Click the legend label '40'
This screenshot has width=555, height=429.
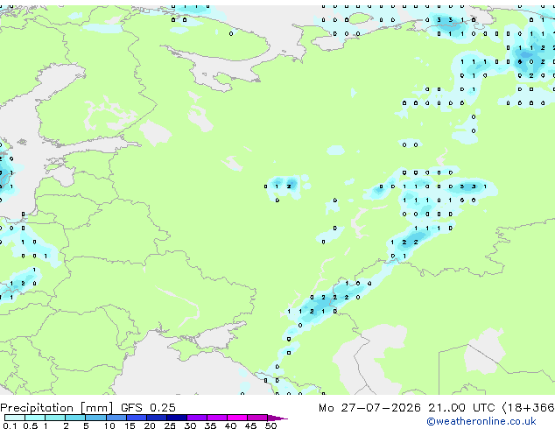click(x=231, y=425)
